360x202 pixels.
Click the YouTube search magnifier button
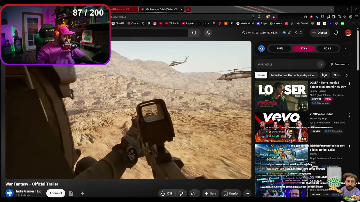(x=194, y=33)
